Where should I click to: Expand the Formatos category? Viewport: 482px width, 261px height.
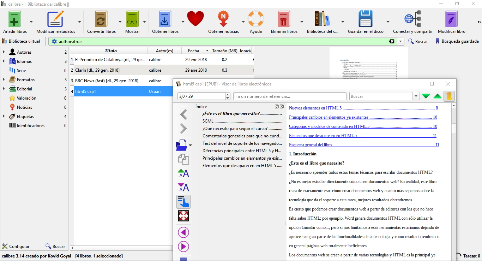click(4, 79)
